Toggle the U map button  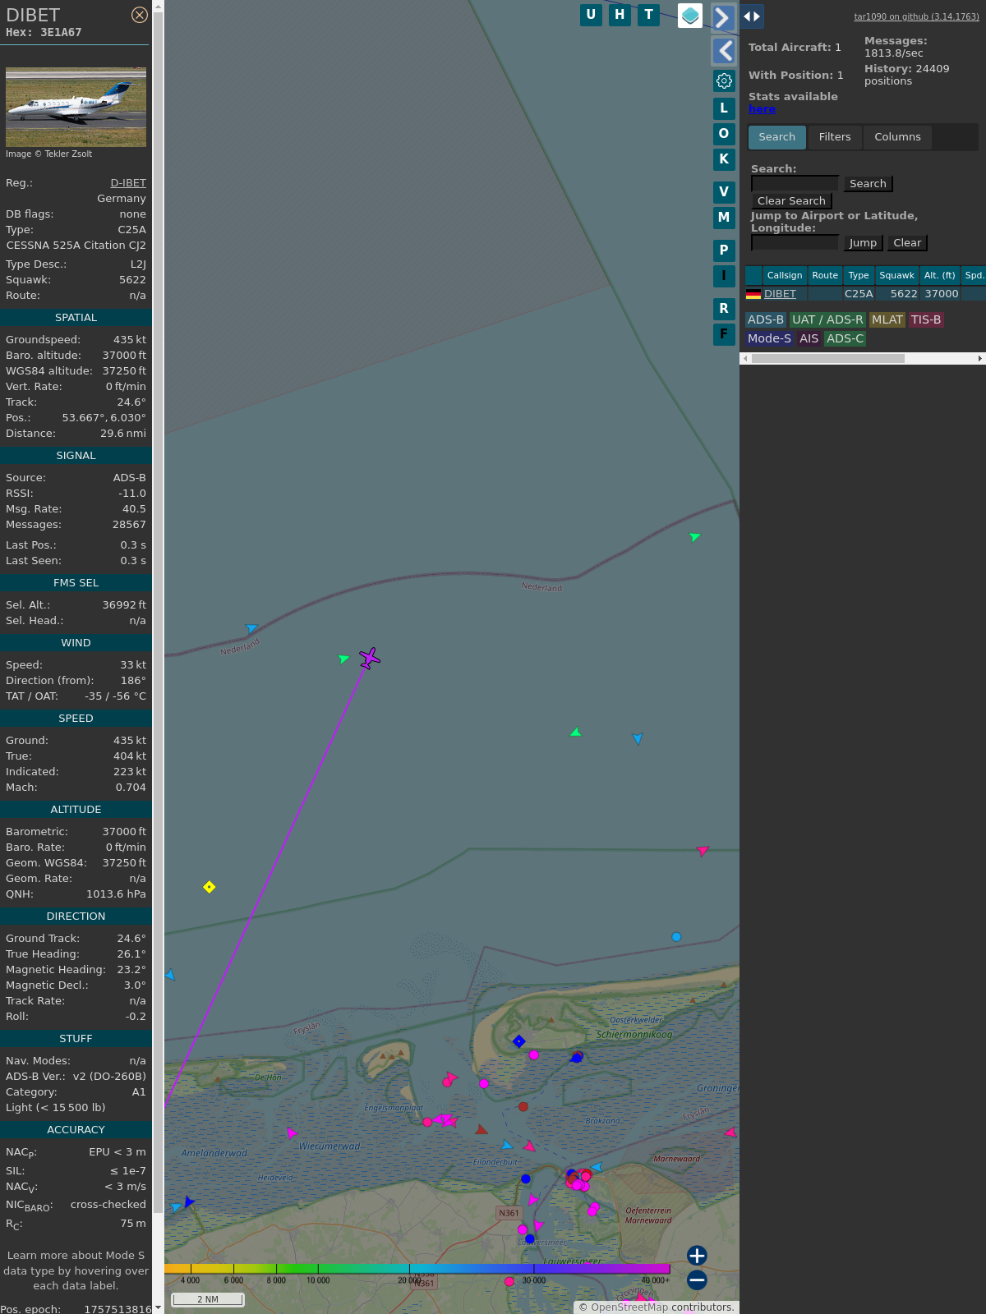(591, 15)
